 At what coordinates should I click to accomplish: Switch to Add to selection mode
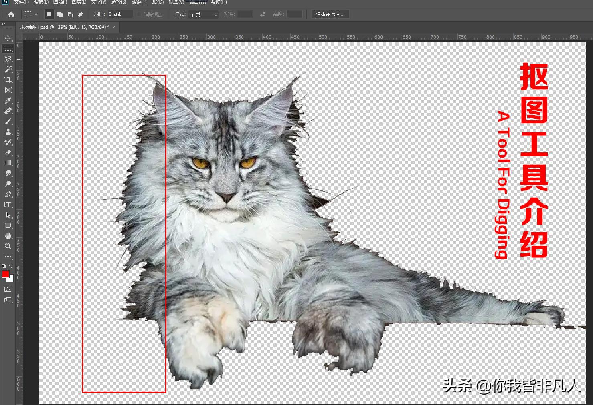[59, 14]
